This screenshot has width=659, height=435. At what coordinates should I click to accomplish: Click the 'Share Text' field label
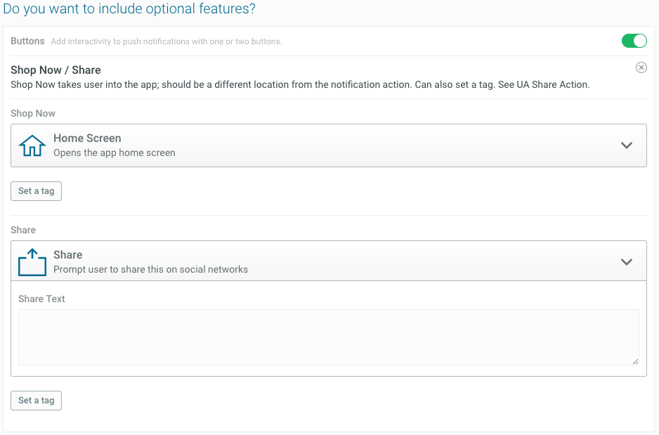click(x=41, y=299)
